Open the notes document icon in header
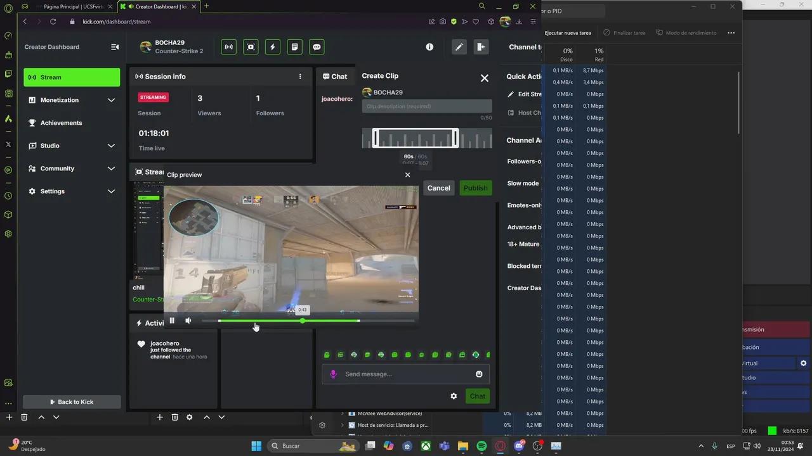 [x=294, y=47]
